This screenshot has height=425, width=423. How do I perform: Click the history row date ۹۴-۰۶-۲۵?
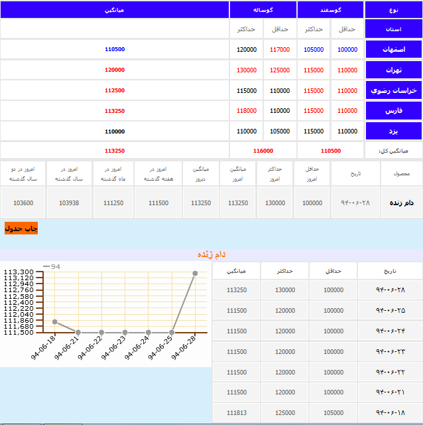(x=390, y=310)
